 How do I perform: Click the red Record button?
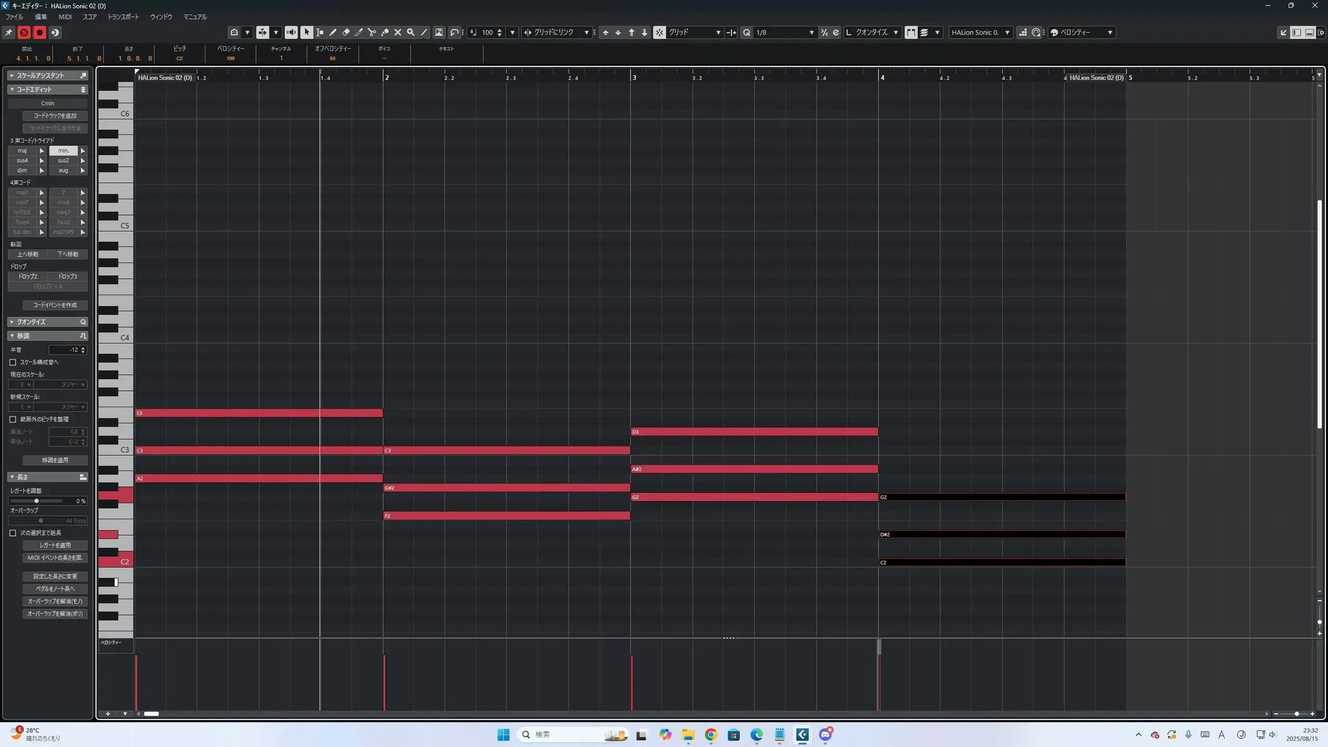39,32
